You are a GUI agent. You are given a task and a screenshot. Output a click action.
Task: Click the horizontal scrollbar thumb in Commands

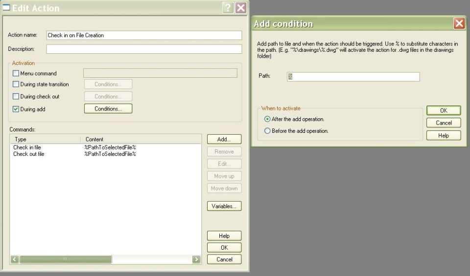click(x=66, y=259)
